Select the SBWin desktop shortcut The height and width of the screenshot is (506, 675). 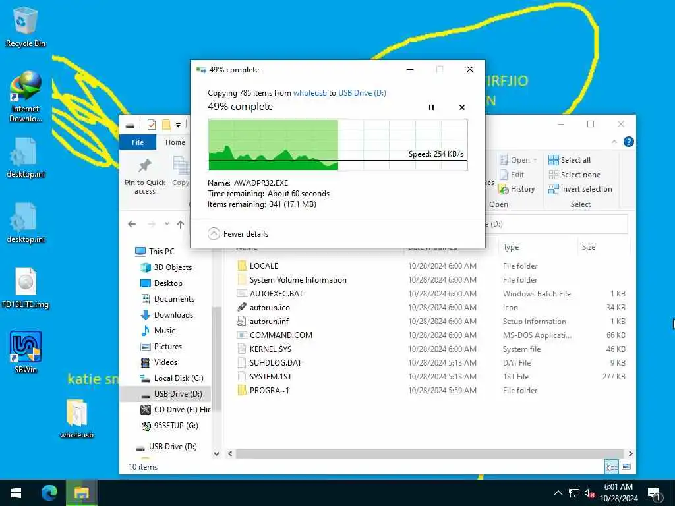click(26, 352)
